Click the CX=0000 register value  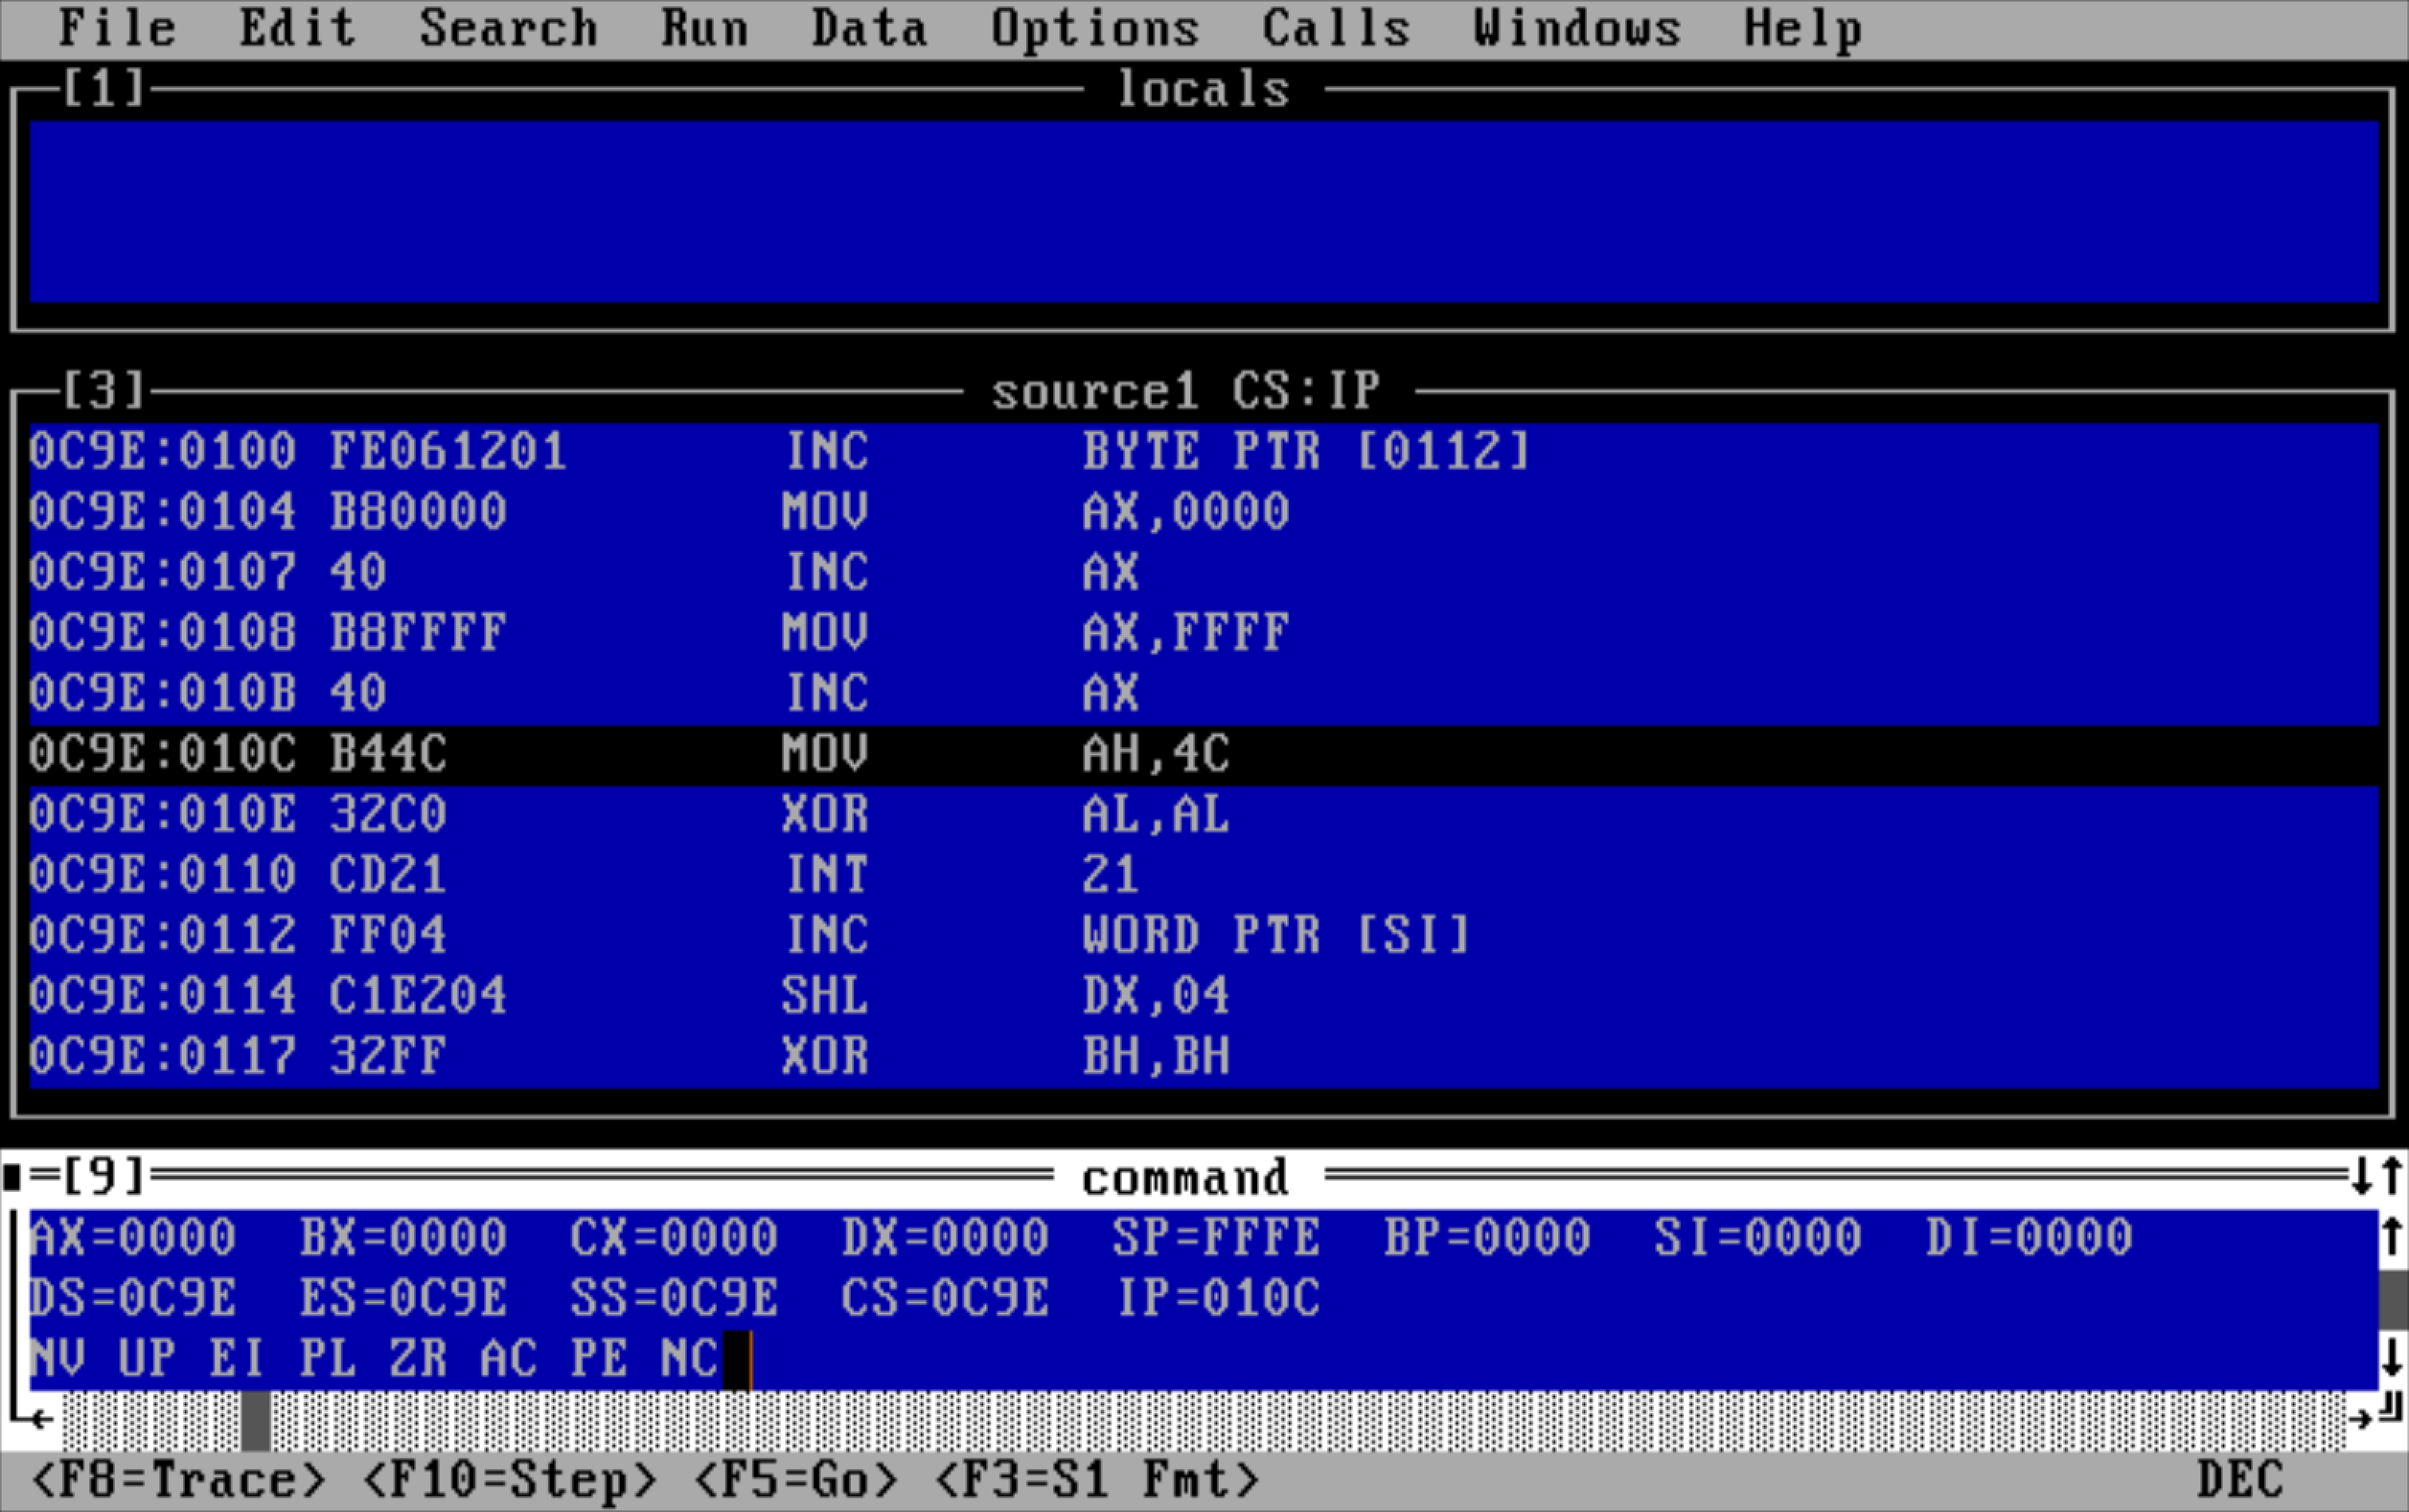[674, 1238]
